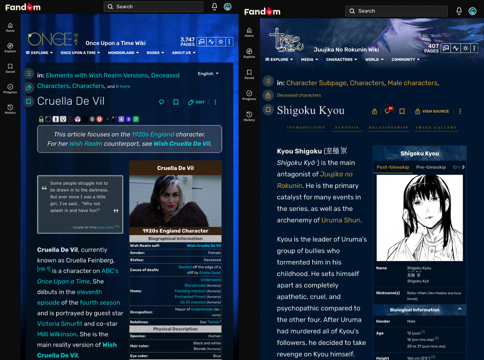484x360 pixels.
Task: Open more options in Once Upon a Time Wiki header
Action: [229, 42]
